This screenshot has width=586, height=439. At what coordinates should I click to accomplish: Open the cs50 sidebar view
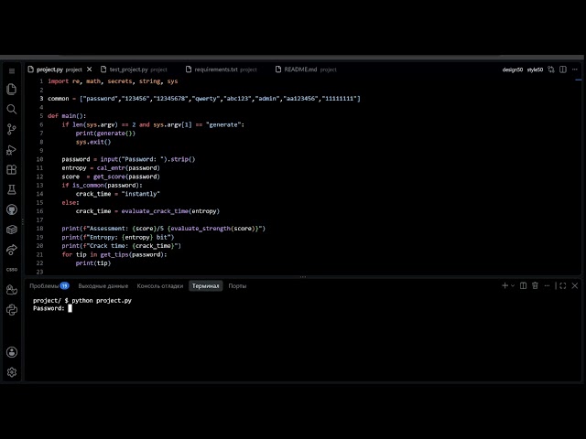[x=12, y=270]
